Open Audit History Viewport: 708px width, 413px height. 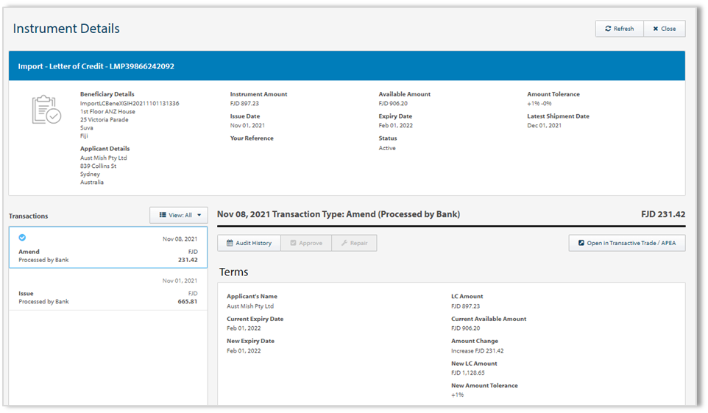click(x=249, y=243)
